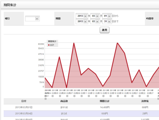159x120 pixels.
Task: Open the 曜日 weekday dropdown
Action: [32, 19]
